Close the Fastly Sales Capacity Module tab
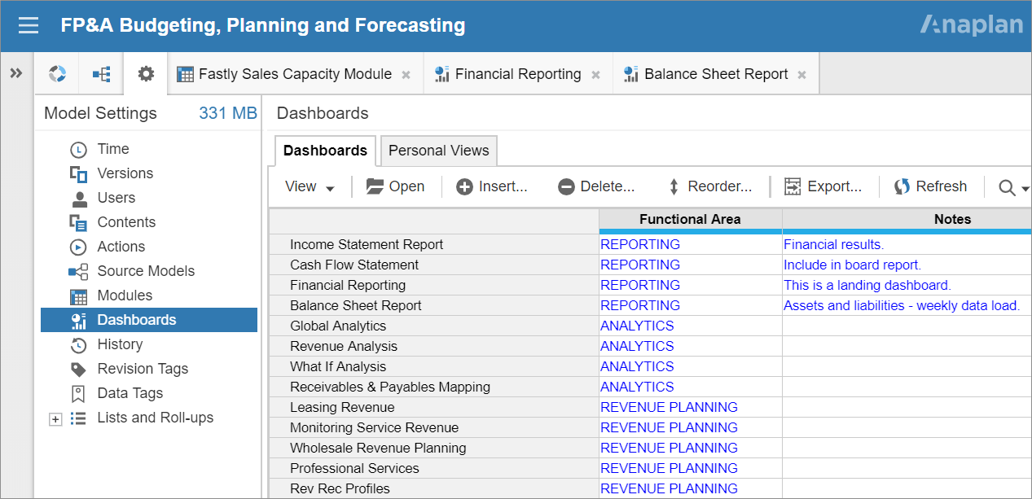Screen dimensions: 1032x499 click(406, 75)
